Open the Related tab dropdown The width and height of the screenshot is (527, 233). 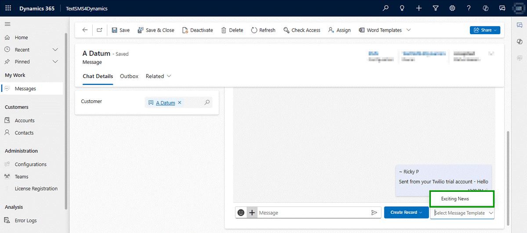(159, 76)
